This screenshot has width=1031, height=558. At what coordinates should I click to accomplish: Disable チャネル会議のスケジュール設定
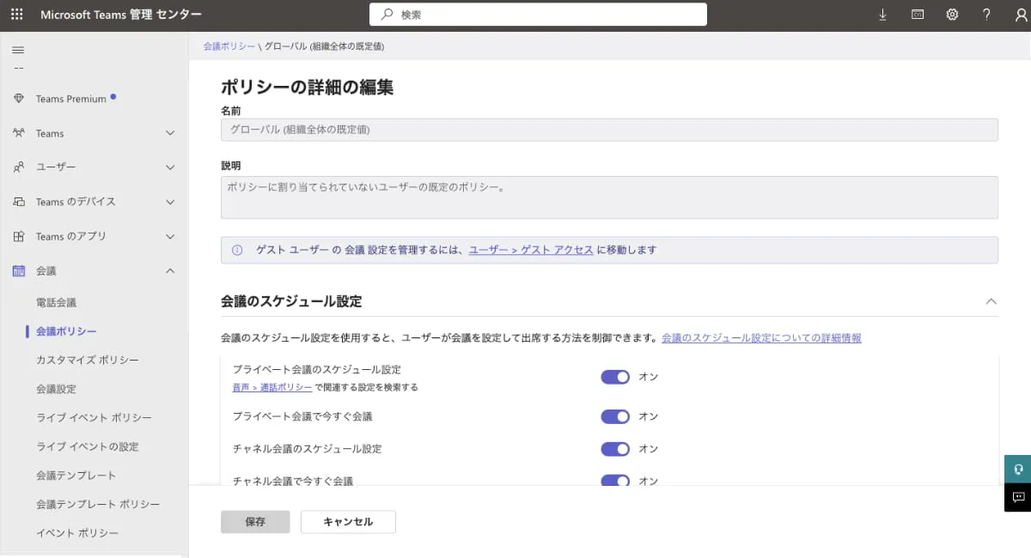(615, 448)
